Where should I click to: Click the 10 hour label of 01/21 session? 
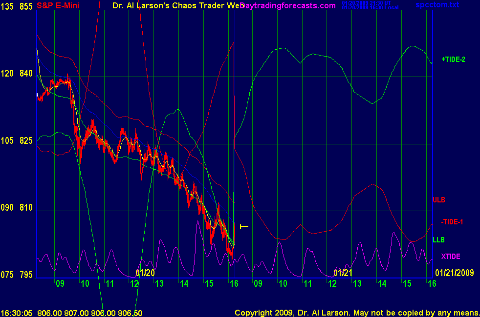(x=283, y=284)
